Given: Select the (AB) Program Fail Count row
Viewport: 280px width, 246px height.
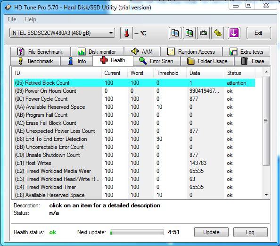Looking at the screenshot, I should click(x=134, y=115).
